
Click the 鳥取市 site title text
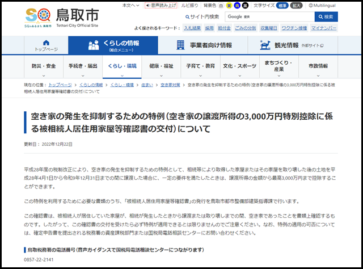(x=77, y=15)
